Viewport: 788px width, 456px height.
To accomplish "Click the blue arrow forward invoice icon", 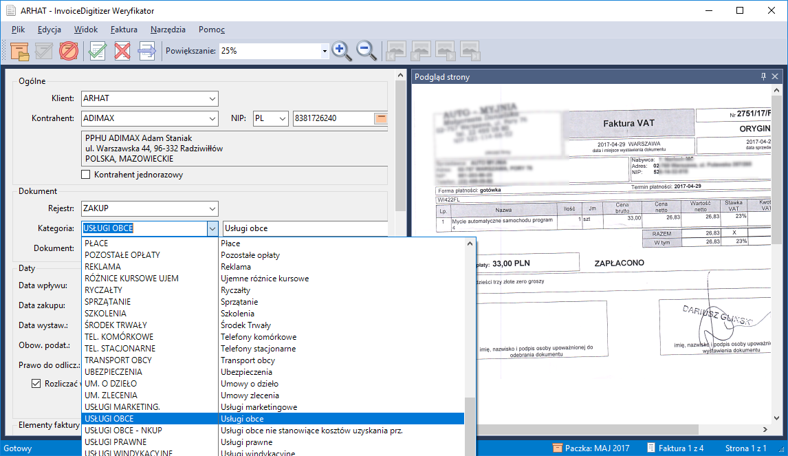I will point(147,51).
